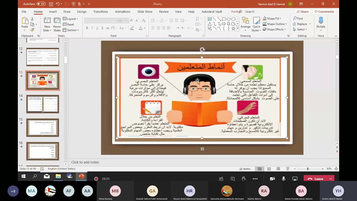This screenshot has width=357, height=201.
Task: Click the Format Painter brush icon
Action: [x=32, y=30]
